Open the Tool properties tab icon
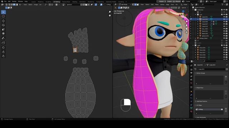 point(191,65)
